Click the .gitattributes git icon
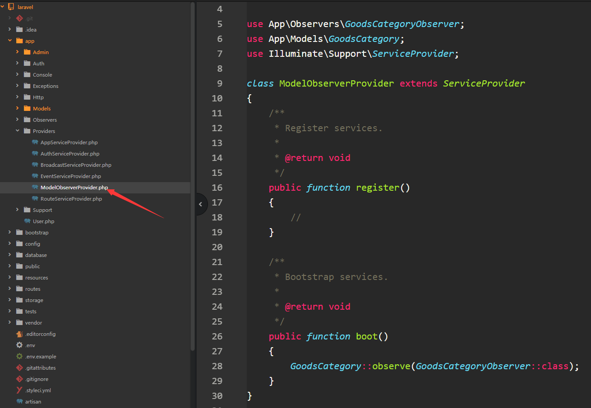Viewport: 591px width, 408px height. tap(19, 368)
